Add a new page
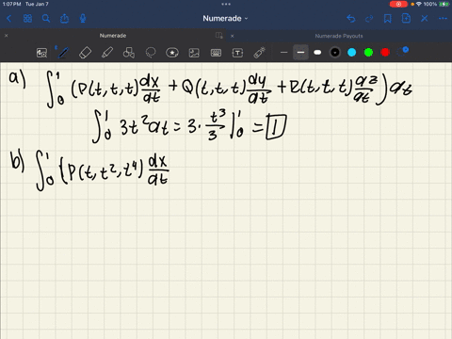Viewport: 452px width, 339px height. tap(406, 18)
